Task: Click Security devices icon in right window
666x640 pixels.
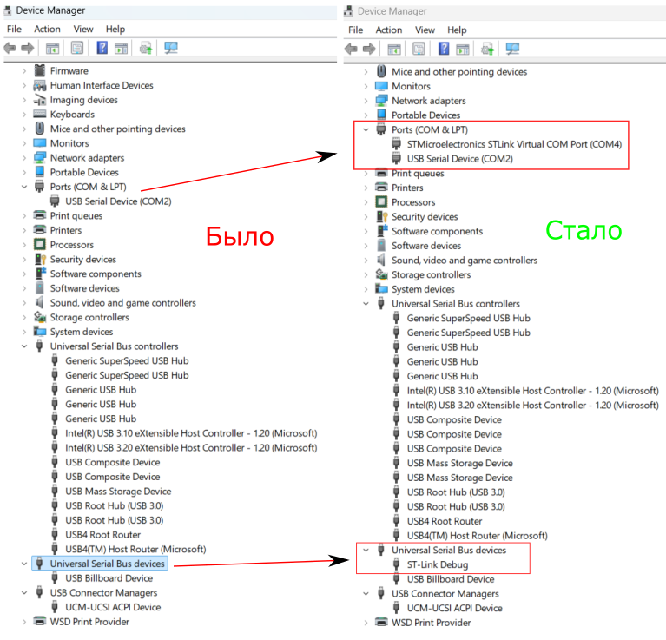Action: 382,216
